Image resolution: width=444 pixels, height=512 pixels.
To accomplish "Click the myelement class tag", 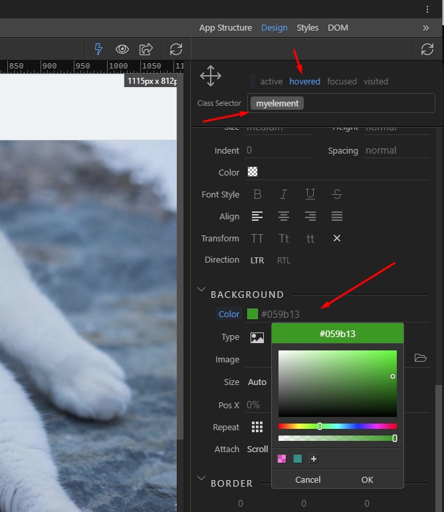I will click(277, 103).
